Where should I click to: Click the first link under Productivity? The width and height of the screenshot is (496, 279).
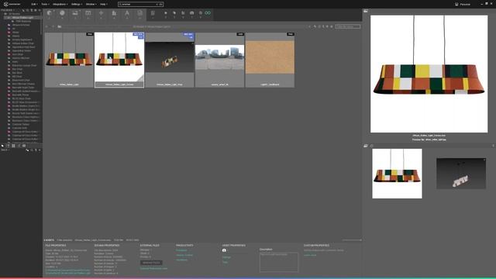181,250
